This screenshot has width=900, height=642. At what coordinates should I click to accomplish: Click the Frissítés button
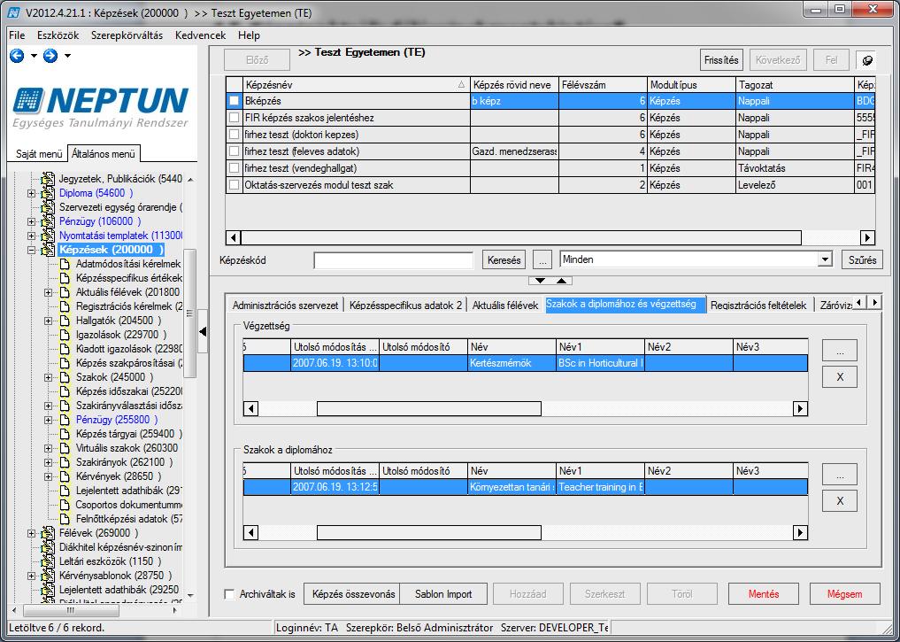721,59
